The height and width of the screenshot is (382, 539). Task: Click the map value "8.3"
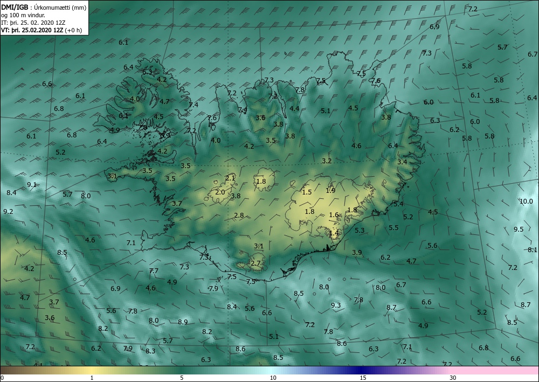[150, 351]
